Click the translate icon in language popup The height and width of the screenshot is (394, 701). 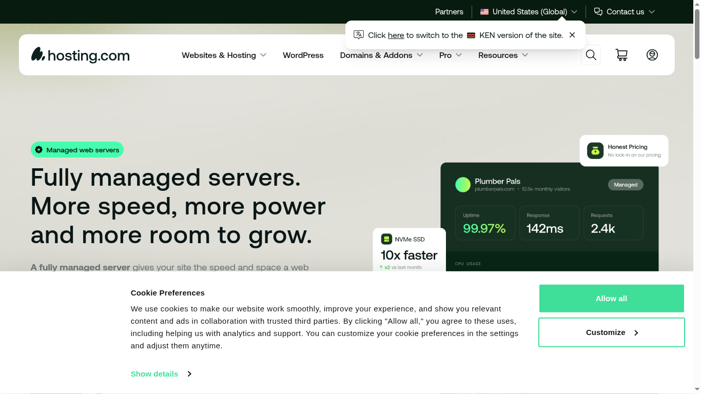359,35
